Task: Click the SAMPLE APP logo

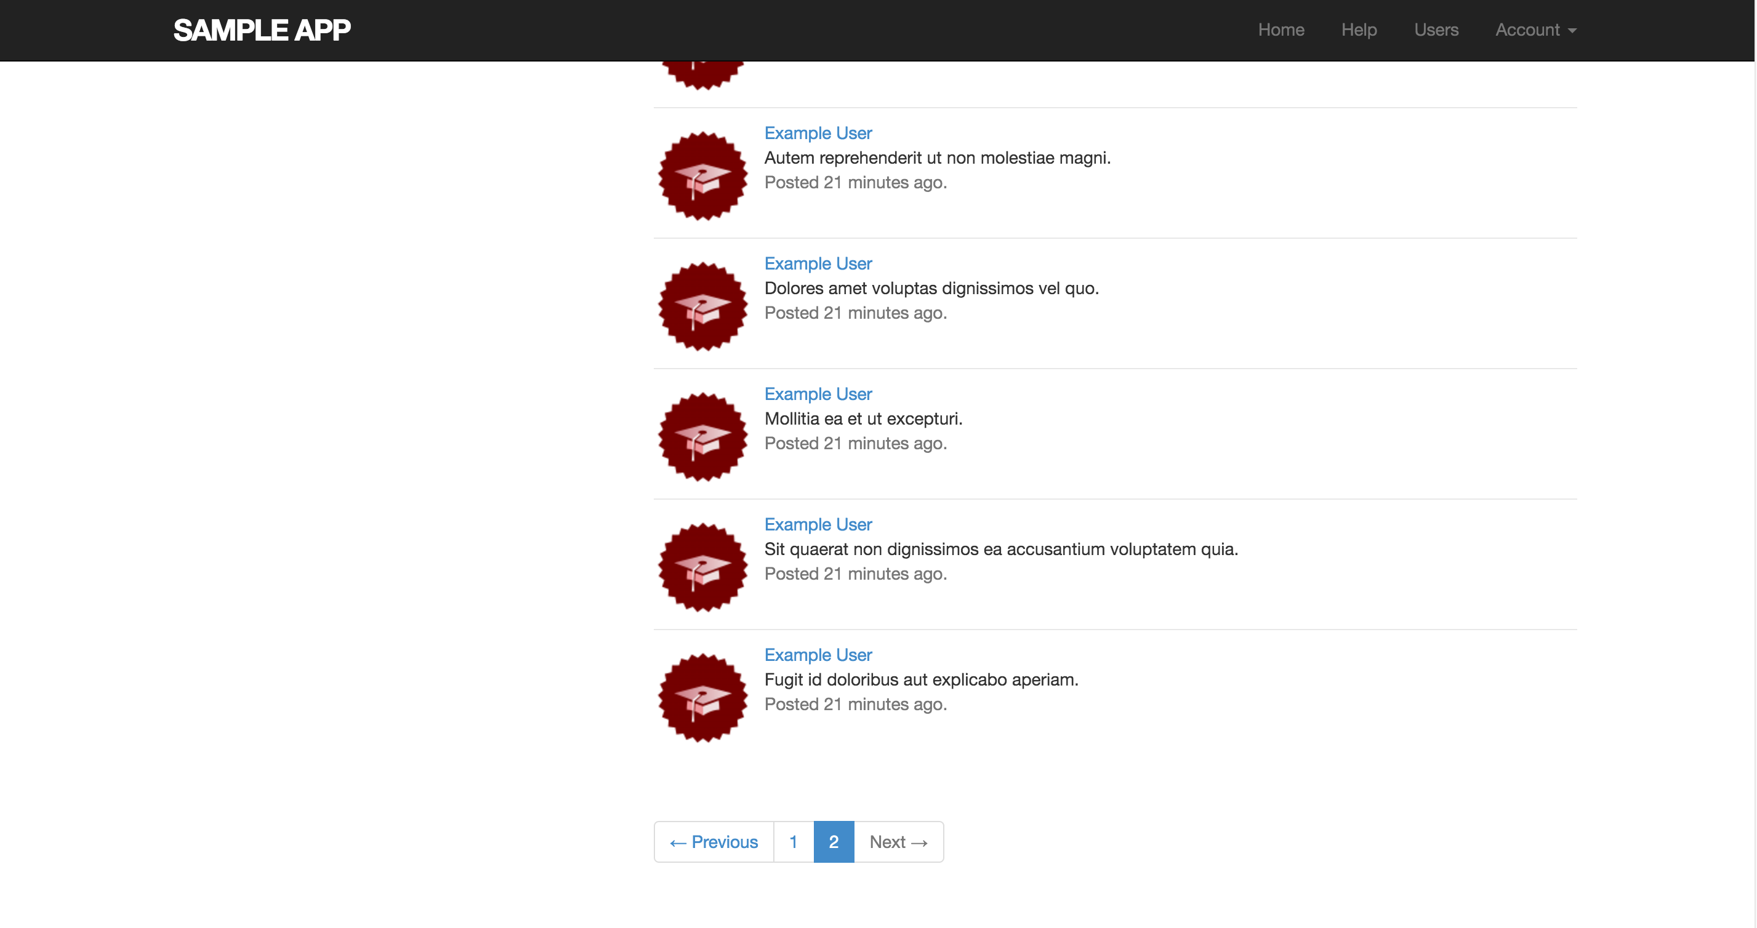Action: [261, 30]
